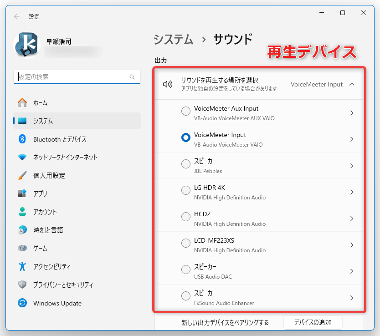The height and width of the screenshot is (336, 380).
Task: Click the back arrow icon
Action: click(x=17, y=16)
